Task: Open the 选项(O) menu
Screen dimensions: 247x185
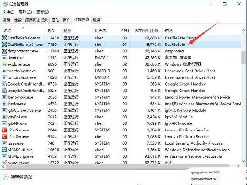Action: [x=25, y=12]
